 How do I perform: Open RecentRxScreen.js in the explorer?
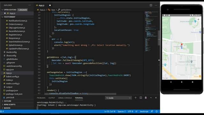tap(17, 31)
